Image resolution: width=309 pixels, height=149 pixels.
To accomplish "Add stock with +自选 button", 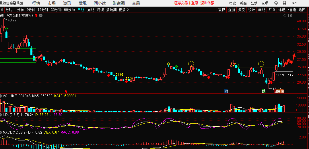I will (x=292, y=10).
